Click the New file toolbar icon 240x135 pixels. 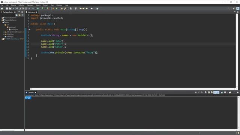(2, 9)
